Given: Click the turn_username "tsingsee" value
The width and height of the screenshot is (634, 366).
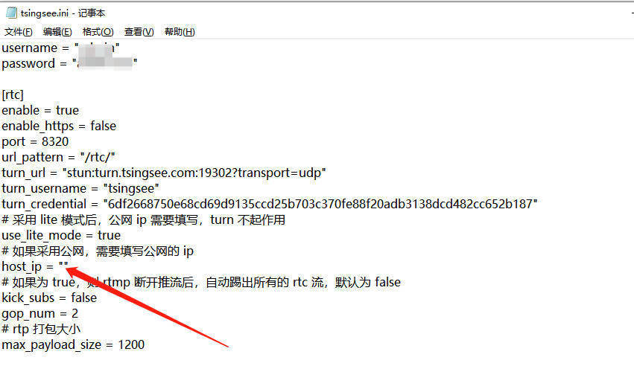Looking at the screenshot, I should coord(131,188).
